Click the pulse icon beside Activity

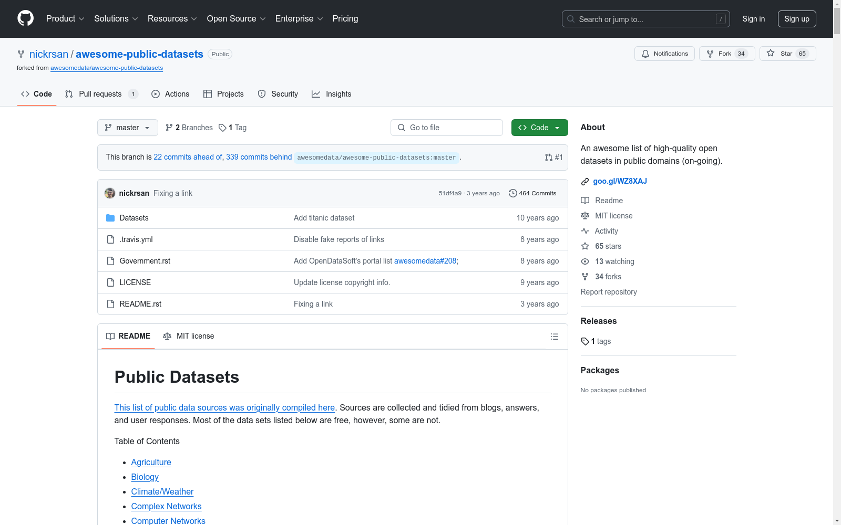[x=585, y=231]
